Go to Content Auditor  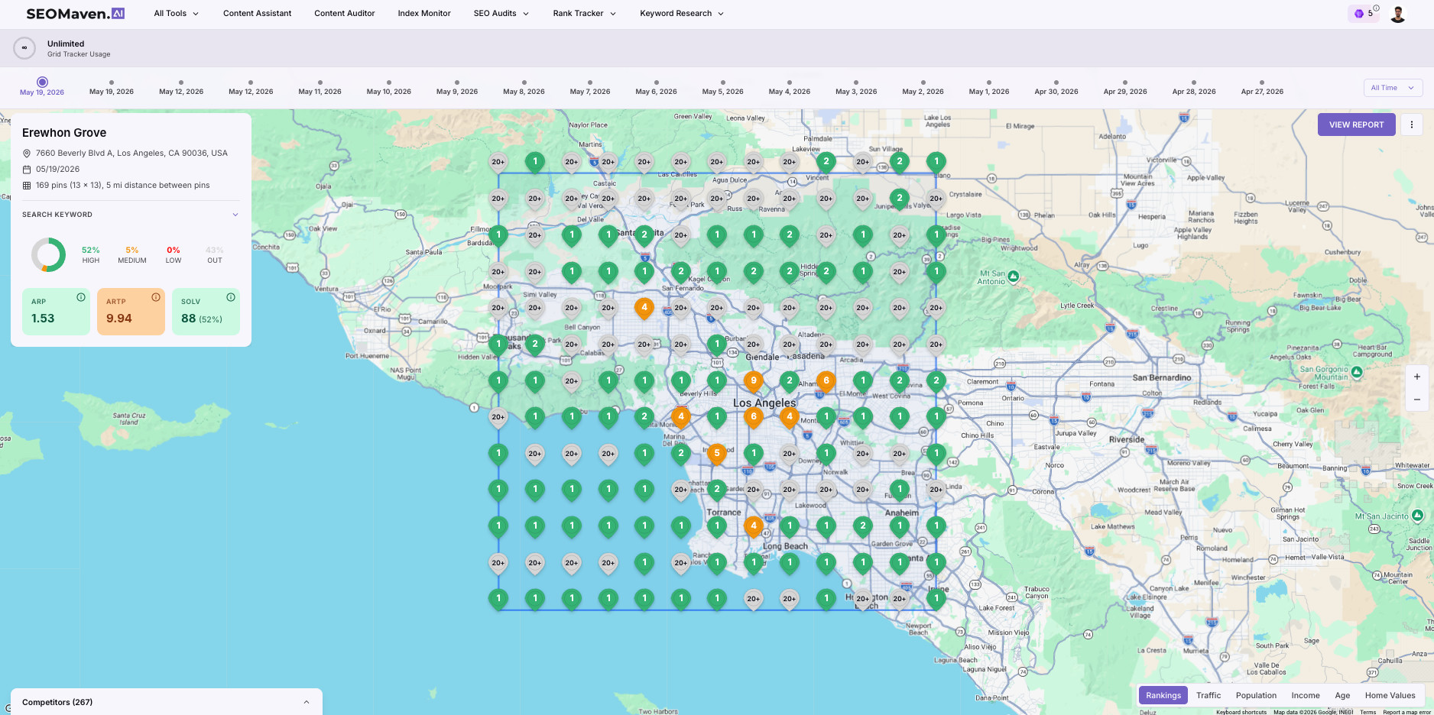[344, 13]
